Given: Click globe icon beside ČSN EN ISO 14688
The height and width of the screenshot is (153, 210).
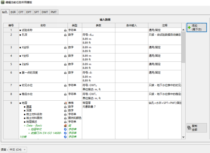Looking at the screenshot, I should pos(65,133).
